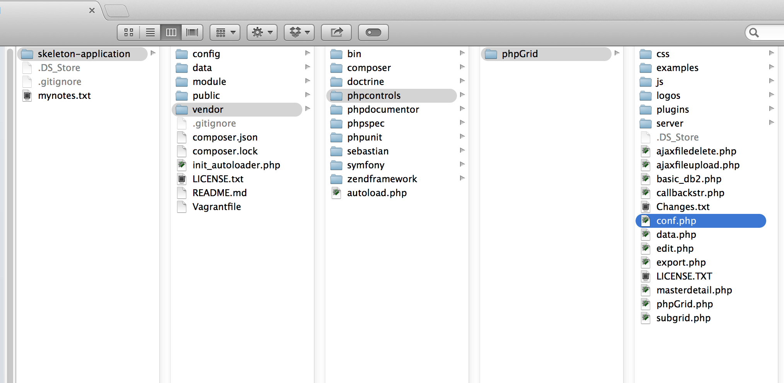Select the phpGrid.php file icon

point(646,304)
